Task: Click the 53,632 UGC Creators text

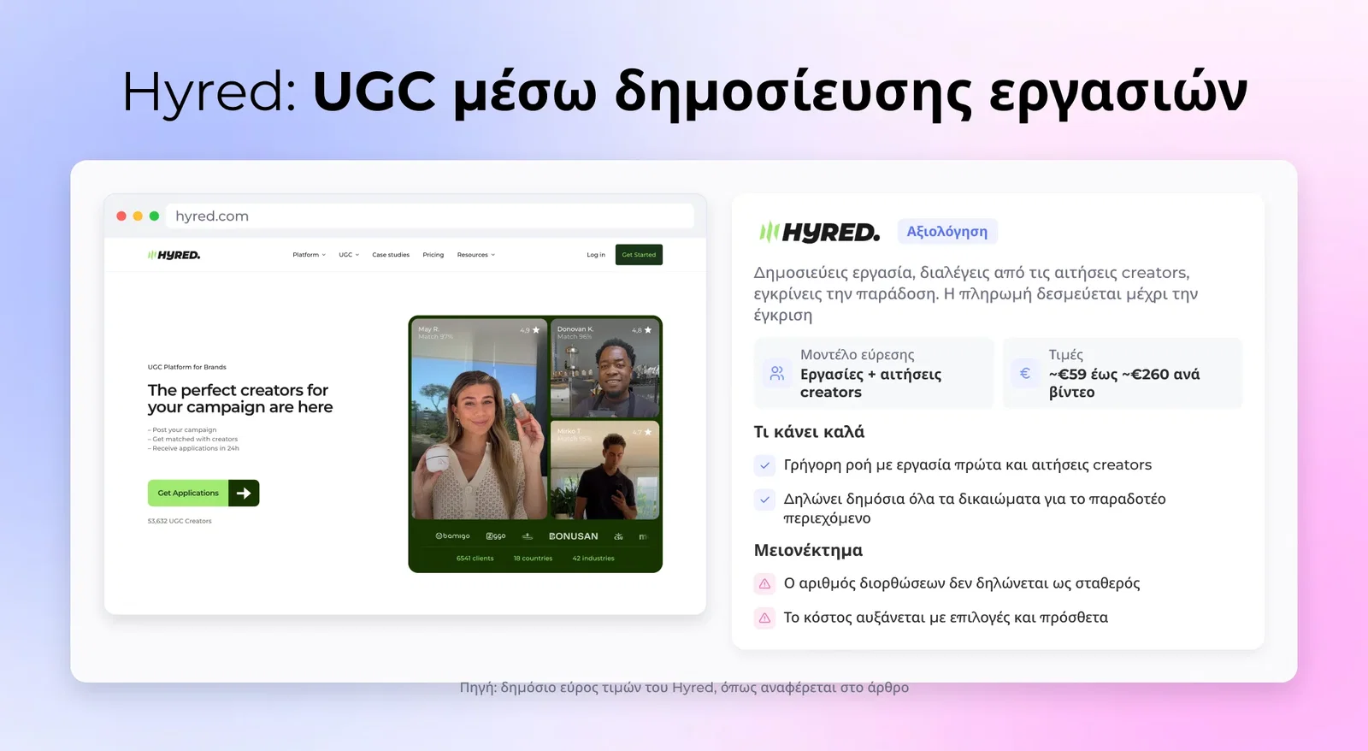Action: [x=180, y=521]
